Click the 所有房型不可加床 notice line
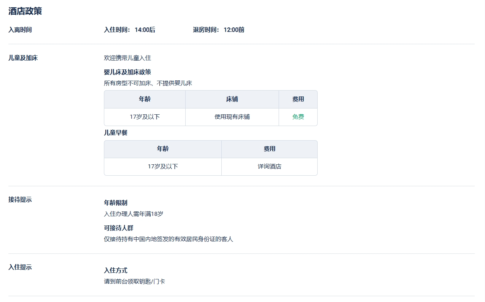485x302 pixels. (148, 83)
